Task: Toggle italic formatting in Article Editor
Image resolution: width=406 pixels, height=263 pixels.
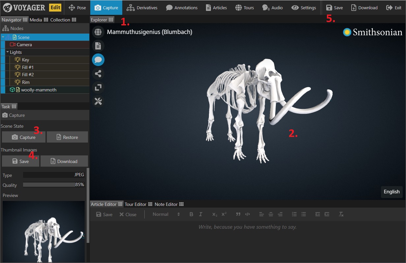Action: (x=200, y=214)
